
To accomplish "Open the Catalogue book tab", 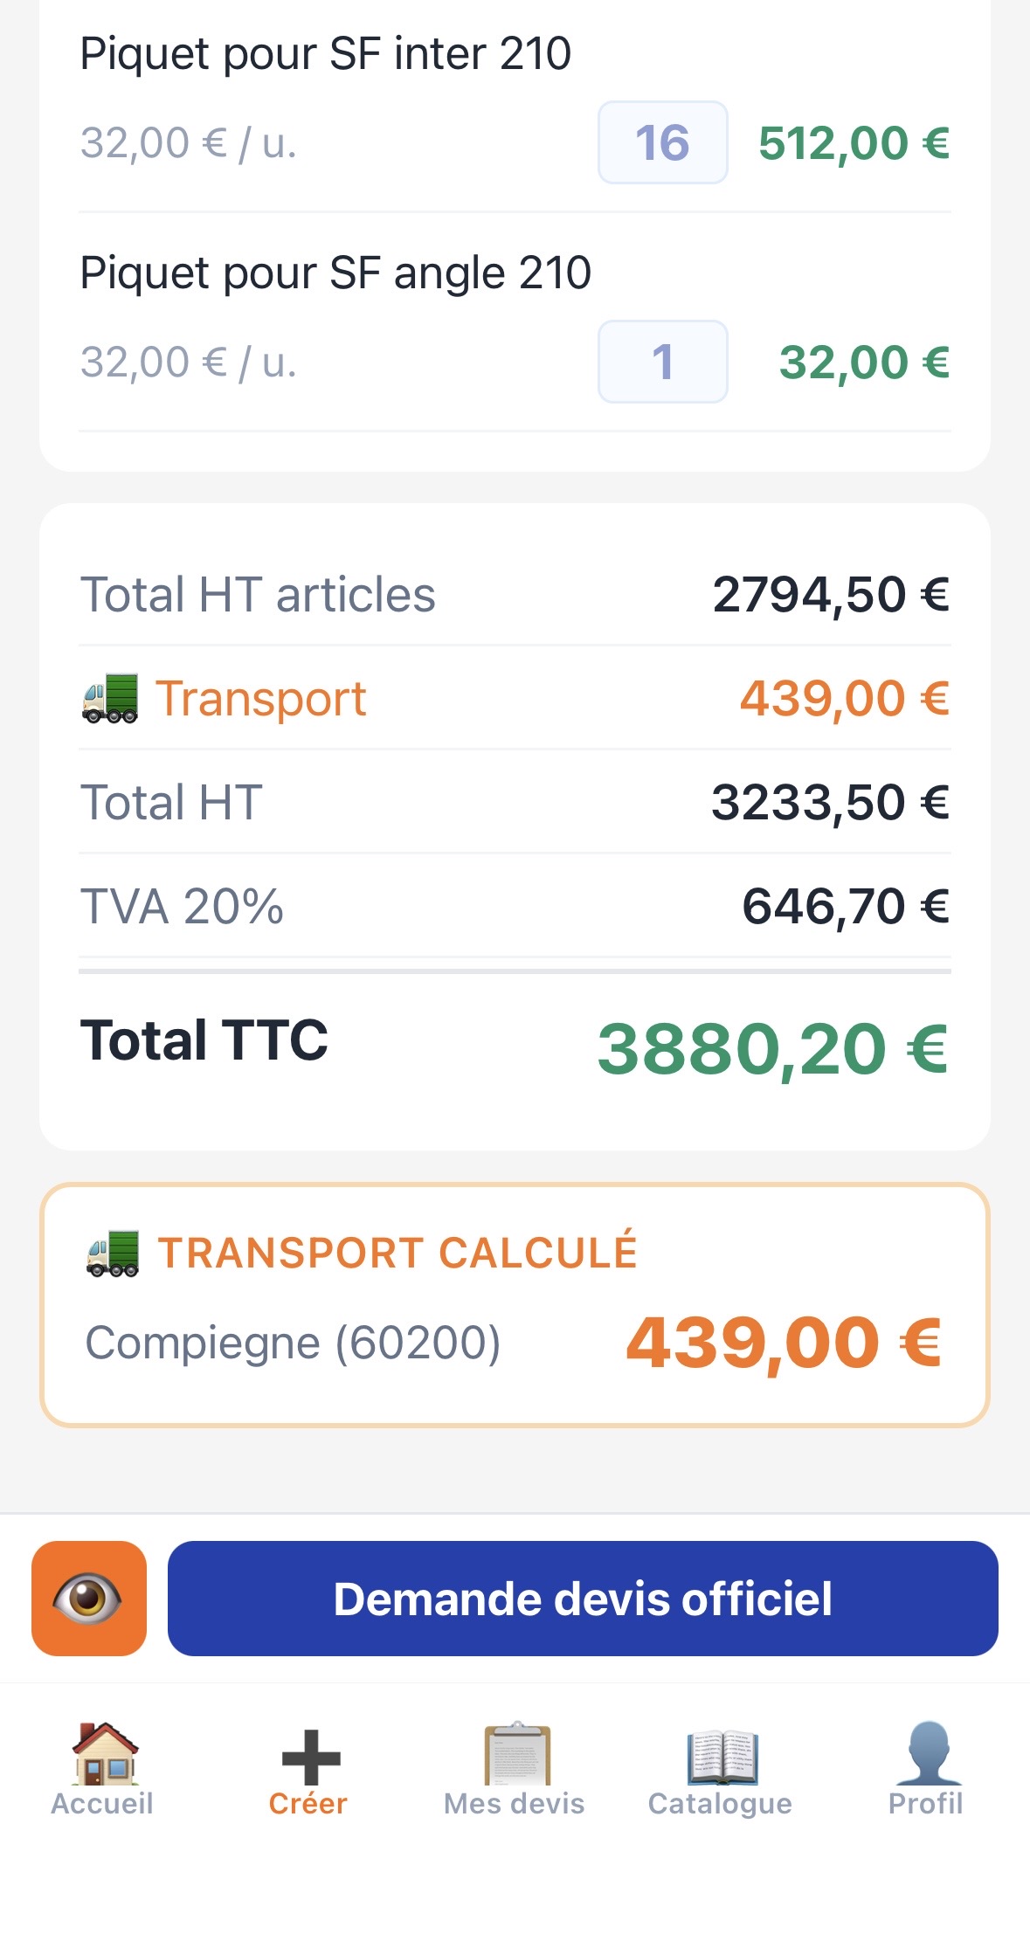I will [x=721, y=1768].
